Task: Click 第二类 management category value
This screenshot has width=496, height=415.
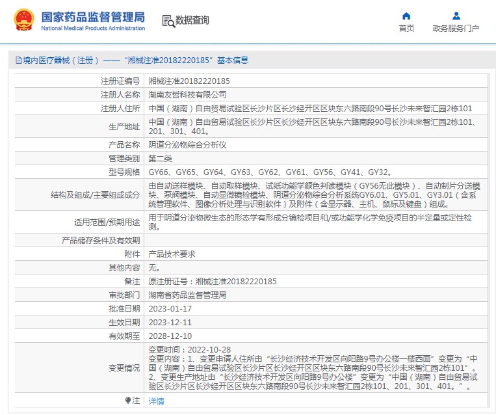Action: click(161, 158)
